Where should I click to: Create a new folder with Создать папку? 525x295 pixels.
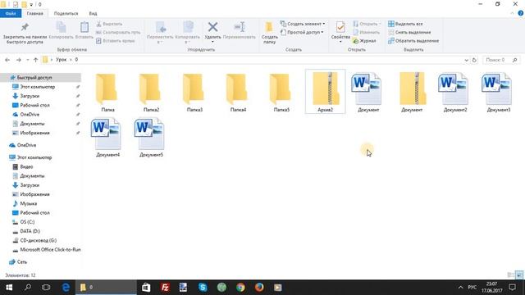point(270,32)
